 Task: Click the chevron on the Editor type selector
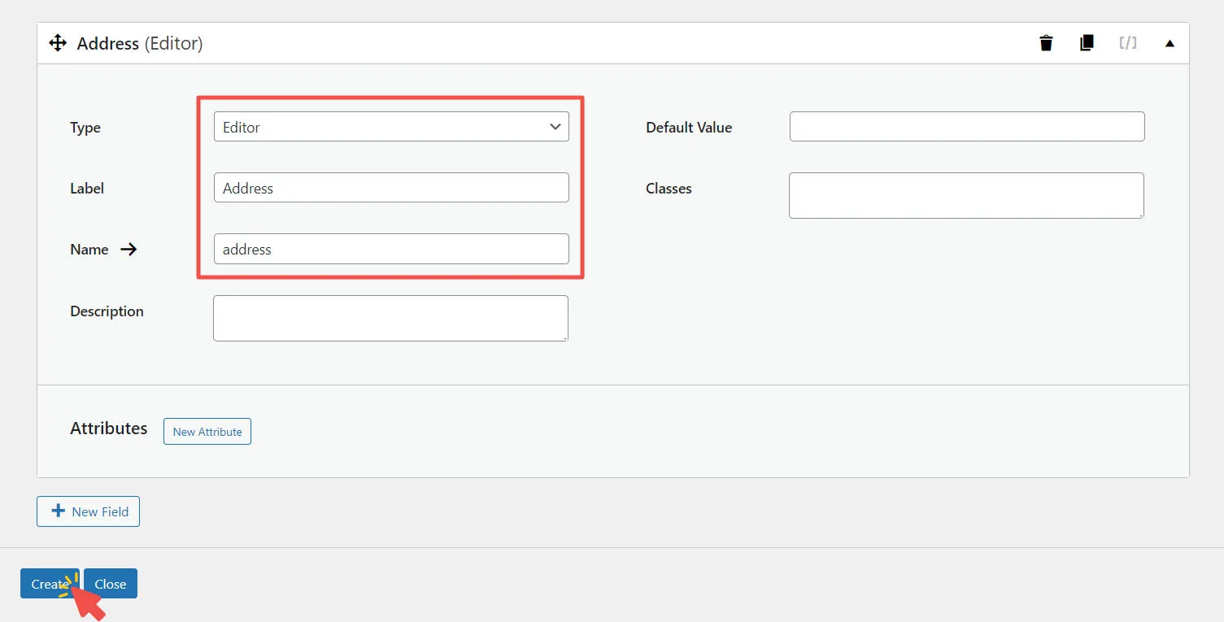click(555, 127)
